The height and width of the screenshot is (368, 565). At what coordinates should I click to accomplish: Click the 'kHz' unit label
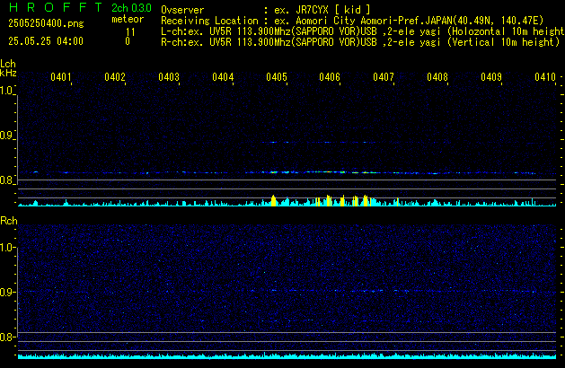8,73
